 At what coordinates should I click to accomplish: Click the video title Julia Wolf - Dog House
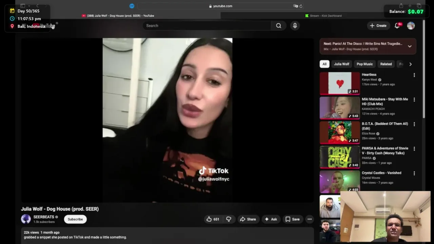60,209
